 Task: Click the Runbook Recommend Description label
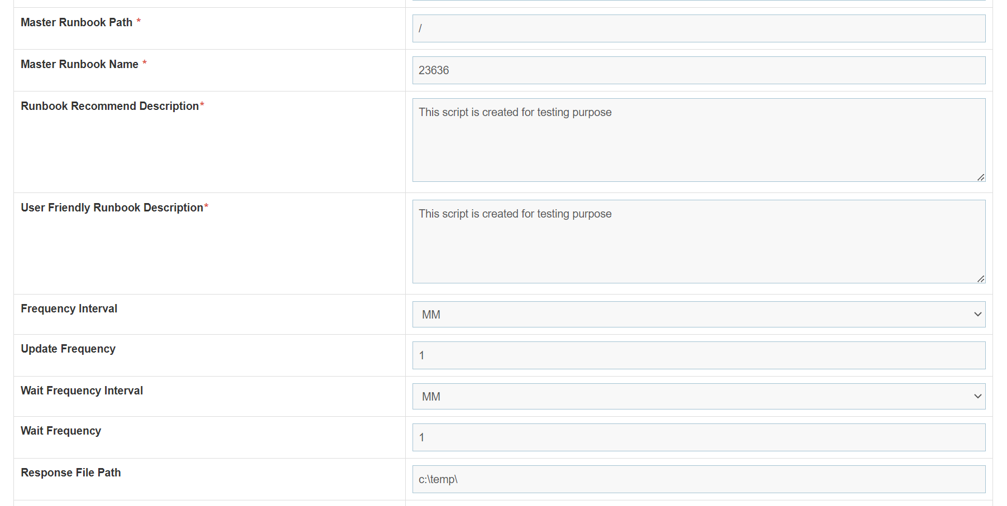pos(109,106)
